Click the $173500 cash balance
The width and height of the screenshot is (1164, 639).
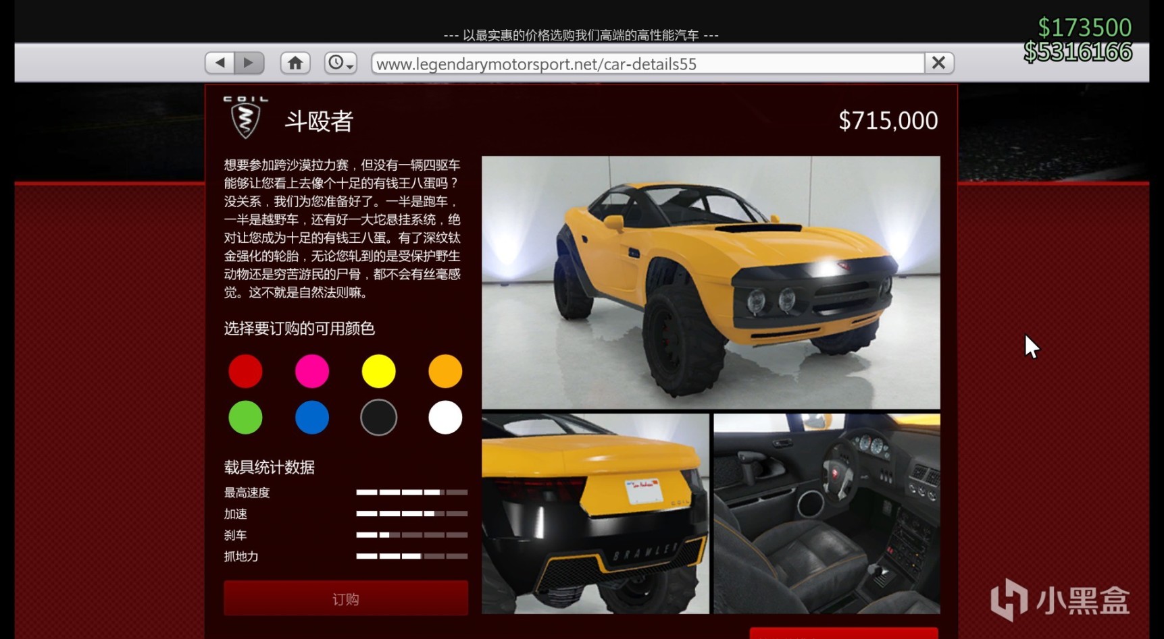(1084, 28)
